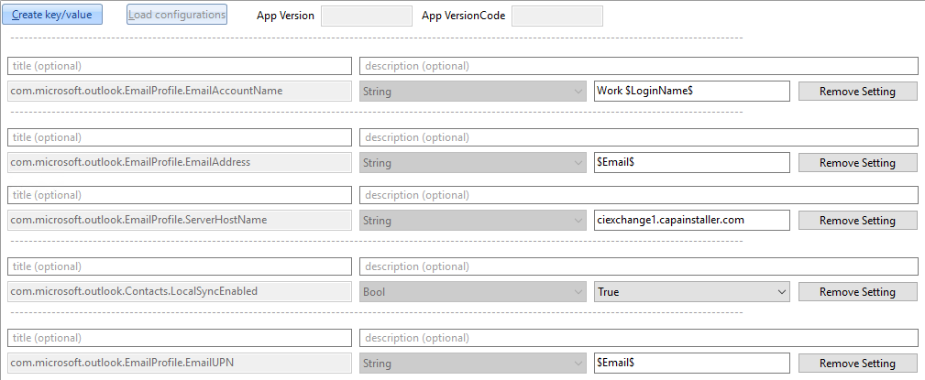Click the title field above LocalSyncEnabled
The height and width of the screenshot is (380, 925).
pyautogui.click(x=180, y=266)
